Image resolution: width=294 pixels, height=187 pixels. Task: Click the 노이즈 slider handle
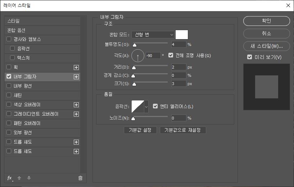pyautogui.click(x=133, y=118)
